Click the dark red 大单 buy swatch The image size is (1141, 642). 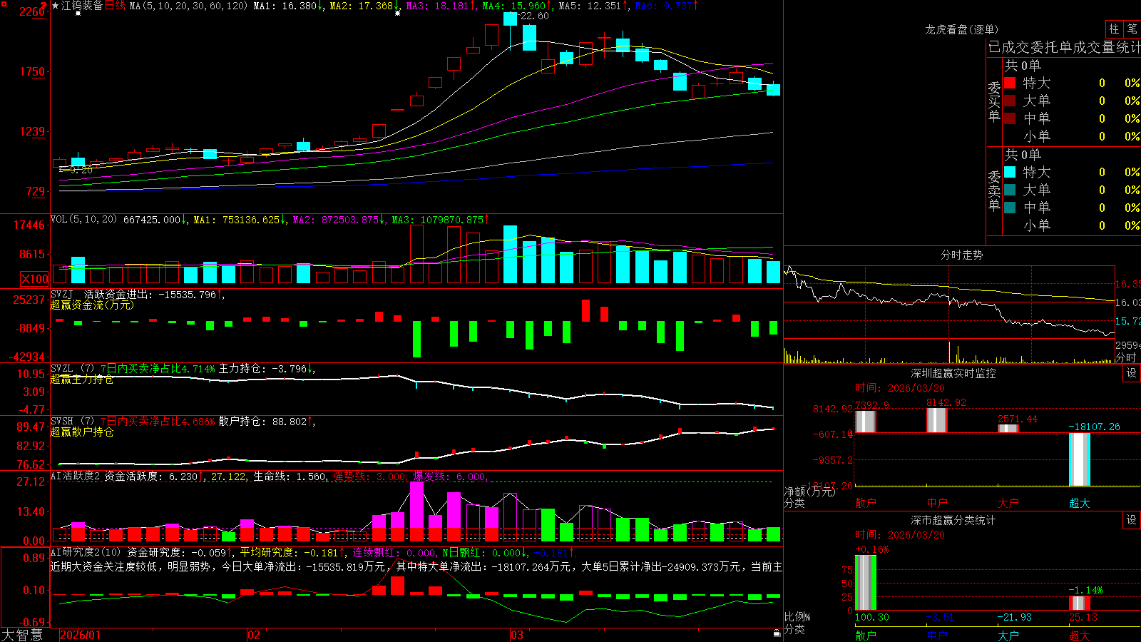pyautogui.click(x=1010, y=101)
